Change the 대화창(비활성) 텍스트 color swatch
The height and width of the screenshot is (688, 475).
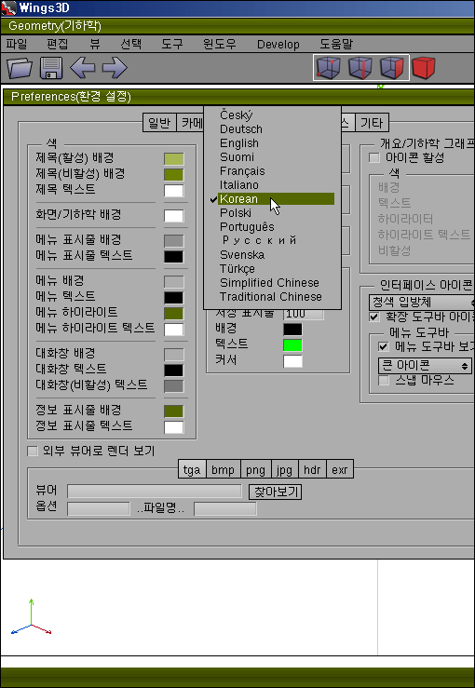[x=174, y=386]
